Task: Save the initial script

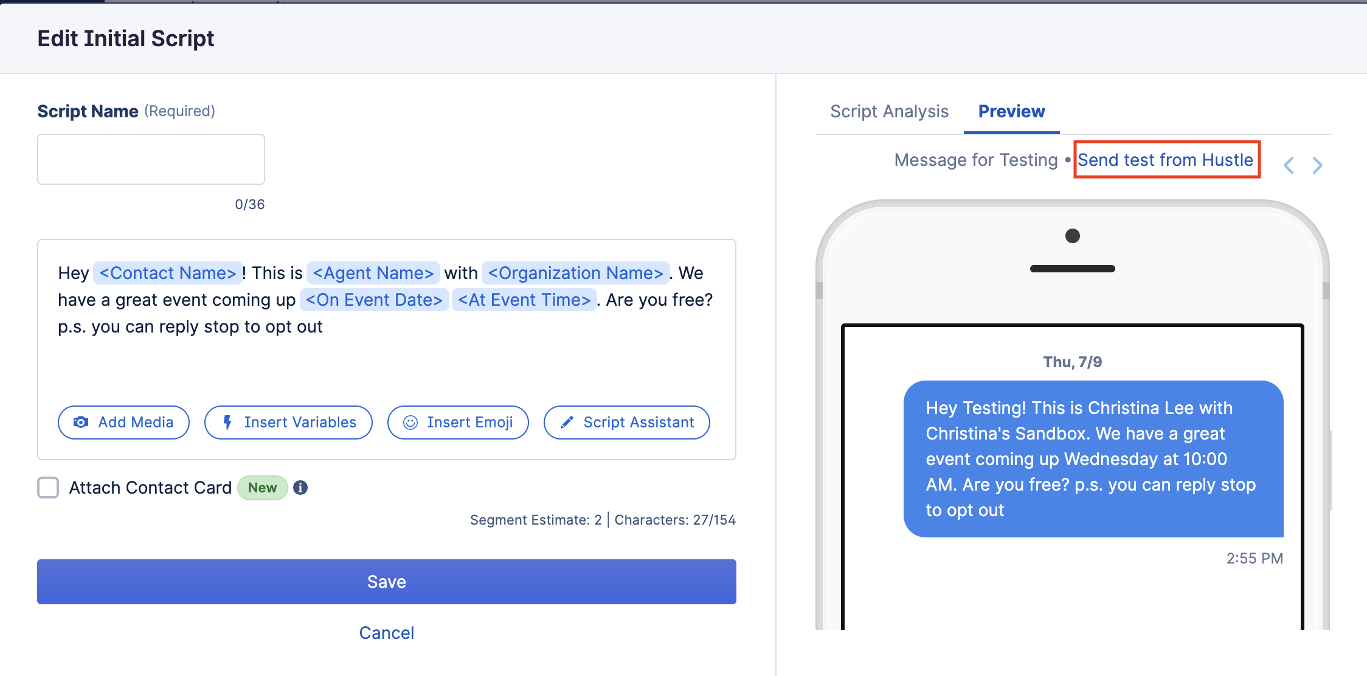Action: (387, 582)
